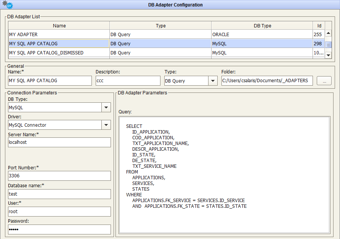Focus the Database name field

59,194
